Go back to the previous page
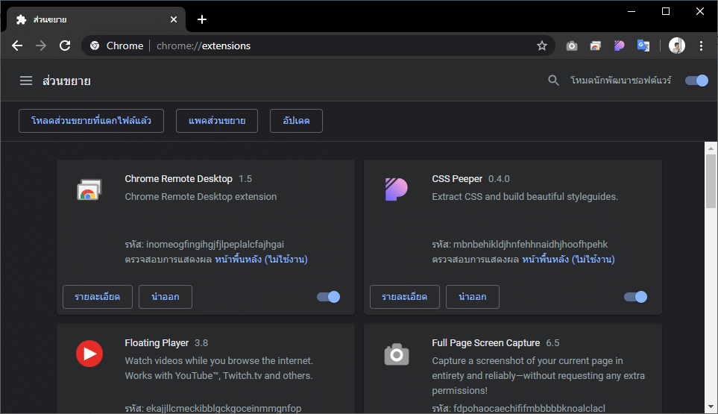The width and height of the screenshot is (718, 414). tap(17, 46)
